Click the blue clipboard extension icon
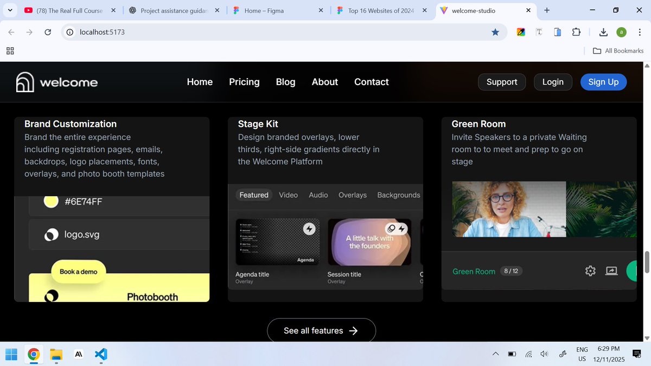The height and width of the screenshot is (366, 651). pos(558,32)
